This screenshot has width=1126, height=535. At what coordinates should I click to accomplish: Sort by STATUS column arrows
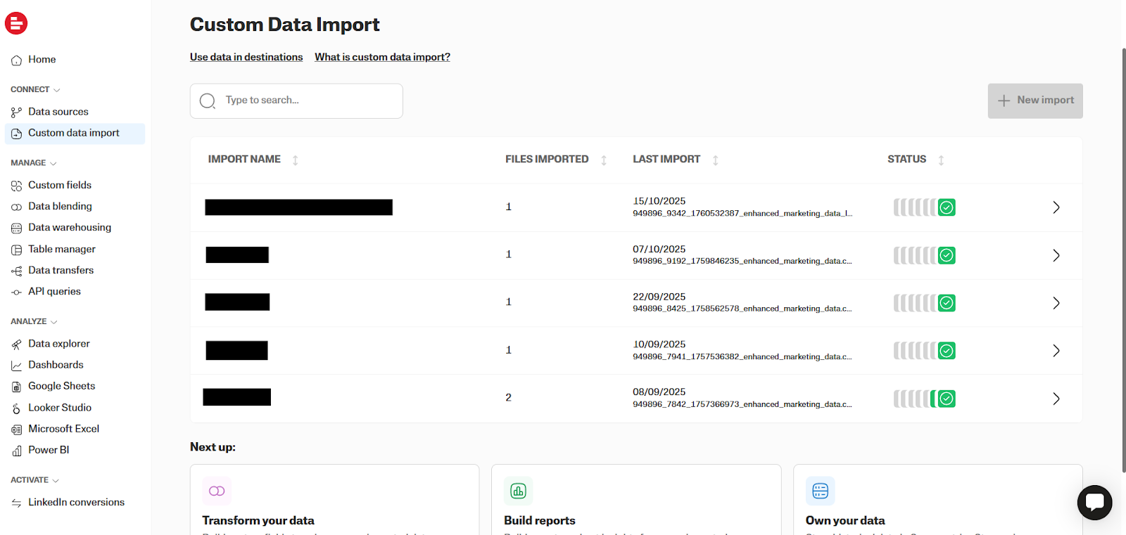click(x=941, y=160)
